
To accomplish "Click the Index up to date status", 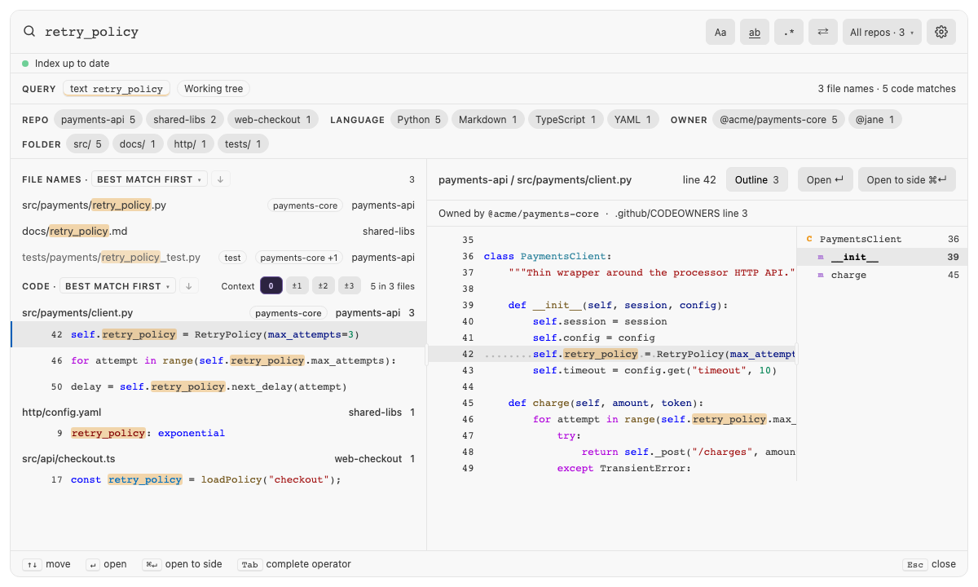I will pyautogui.click(x=66, y=64).
